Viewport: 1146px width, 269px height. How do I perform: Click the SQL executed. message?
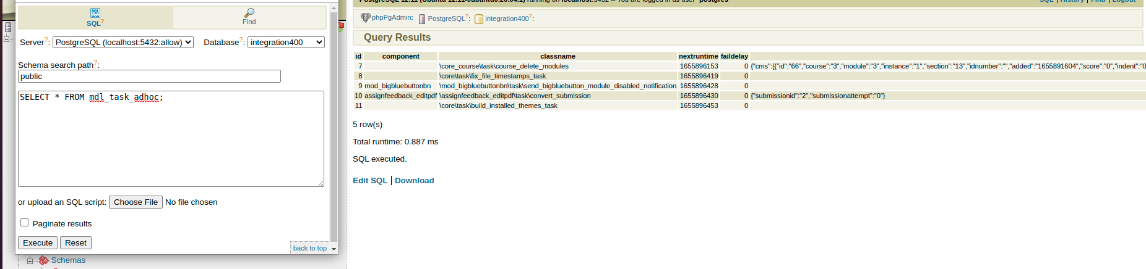(380, 159)
